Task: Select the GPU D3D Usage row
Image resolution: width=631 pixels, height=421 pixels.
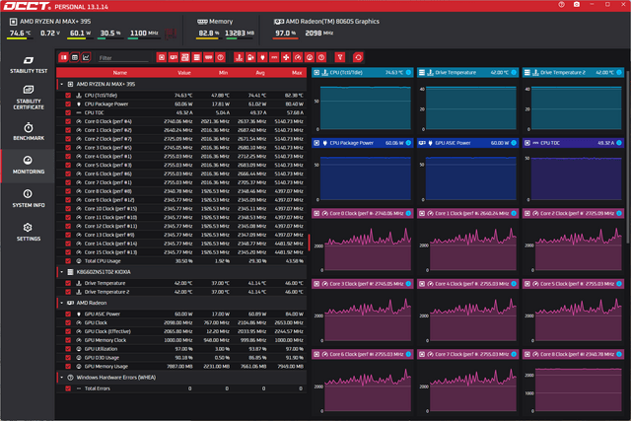Action: click(181, 358)
